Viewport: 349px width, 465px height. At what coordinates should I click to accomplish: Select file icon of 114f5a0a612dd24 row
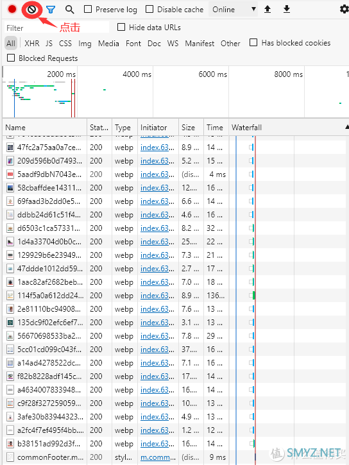tap(10, 296)
